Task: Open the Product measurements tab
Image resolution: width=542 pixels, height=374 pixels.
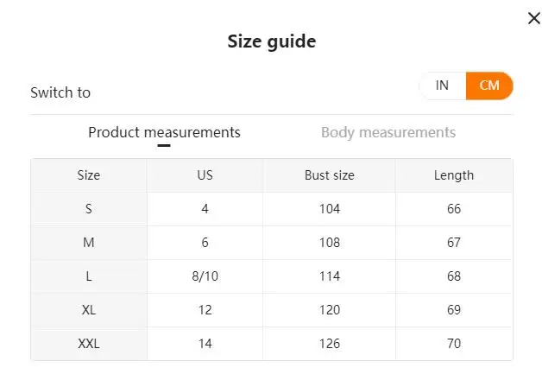Action: click(164, 132)
